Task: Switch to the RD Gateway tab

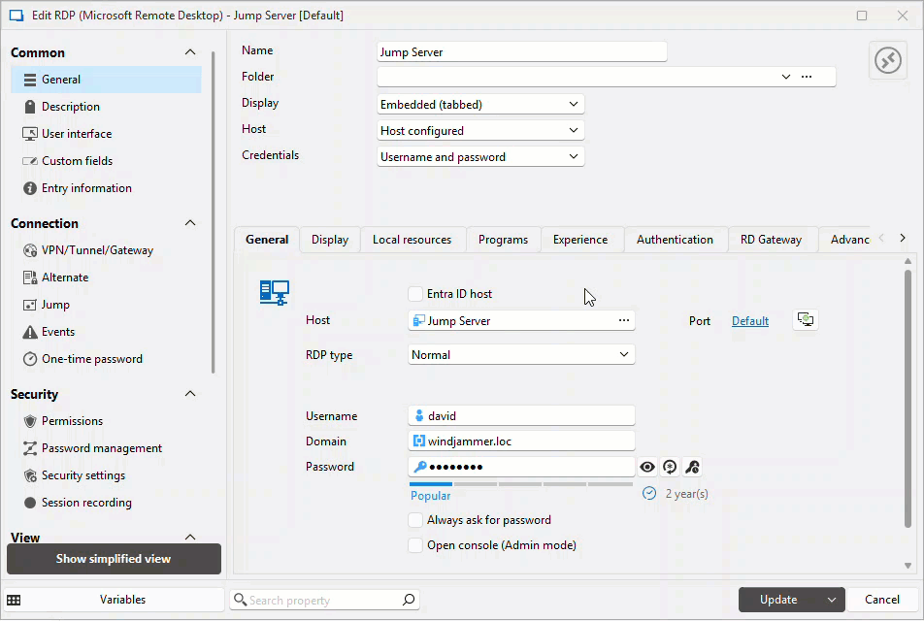Action: pyautogui.click(x=771, y=240)
